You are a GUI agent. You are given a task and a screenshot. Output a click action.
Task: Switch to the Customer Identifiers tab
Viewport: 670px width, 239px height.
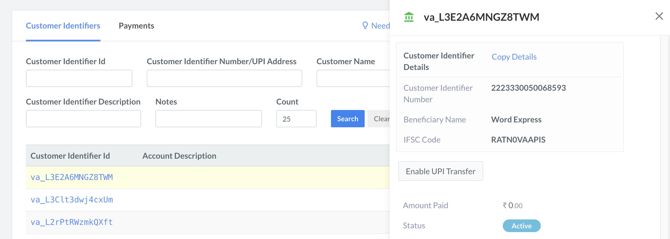point(63,26)
